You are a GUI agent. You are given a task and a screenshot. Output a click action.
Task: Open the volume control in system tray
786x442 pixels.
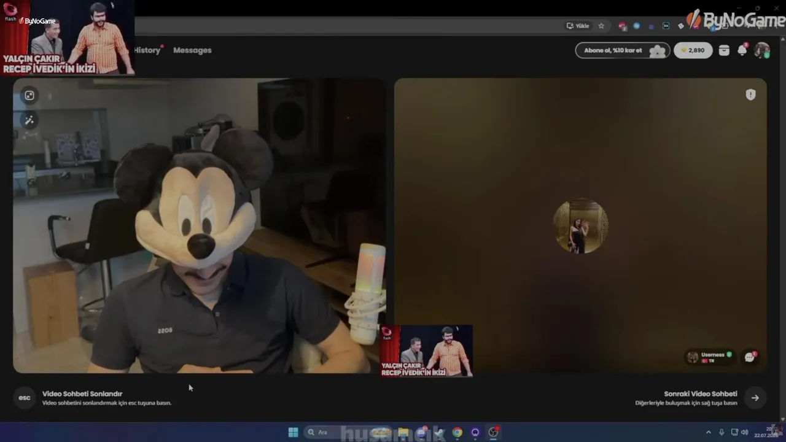click(x=744, y=432)
